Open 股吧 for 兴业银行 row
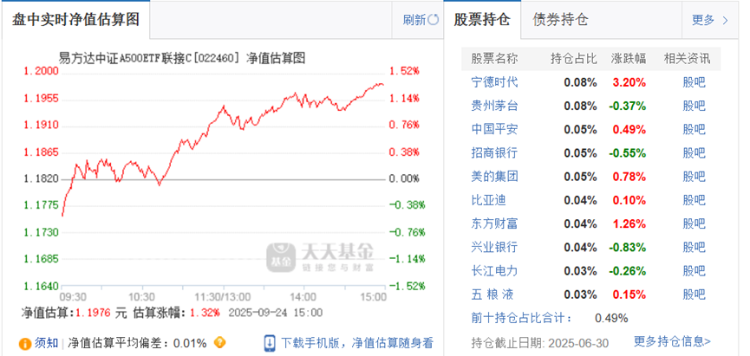The image size is (750, 356). tap(694, 247)
